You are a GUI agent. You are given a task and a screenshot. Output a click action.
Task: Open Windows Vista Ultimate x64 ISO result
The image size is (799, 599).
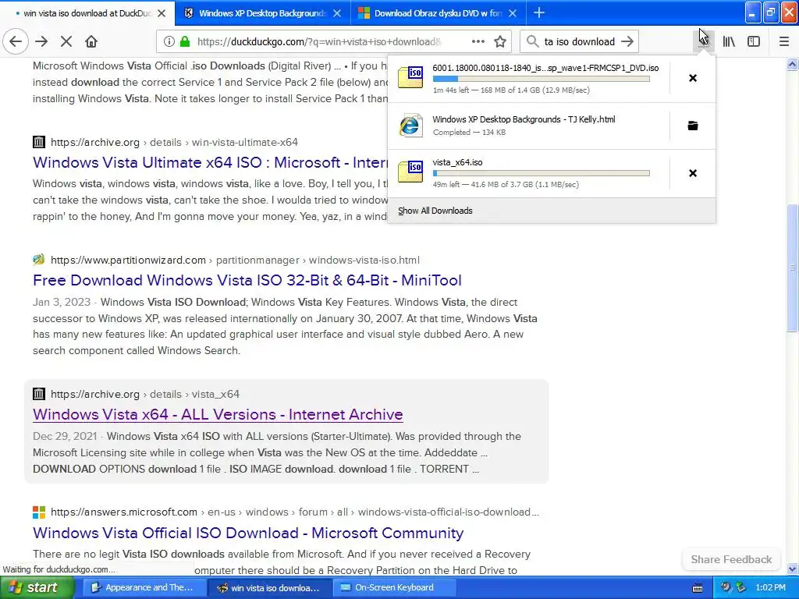pos(210,162)
